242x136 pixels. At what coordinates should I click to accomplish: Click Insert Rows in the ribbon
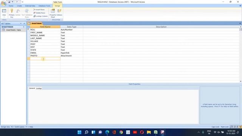39,9
